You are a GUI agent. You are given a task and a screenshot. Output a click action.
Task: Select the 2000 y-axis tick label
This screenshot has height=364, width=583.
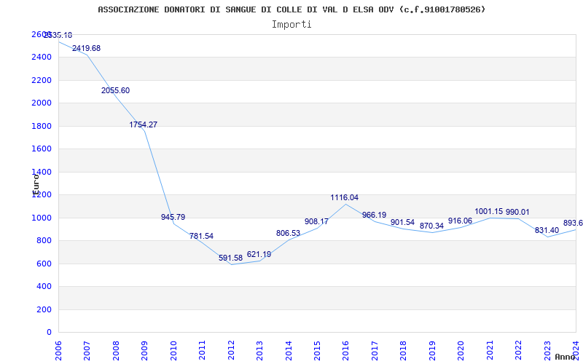pyautogui.click(x=42, y=103)
